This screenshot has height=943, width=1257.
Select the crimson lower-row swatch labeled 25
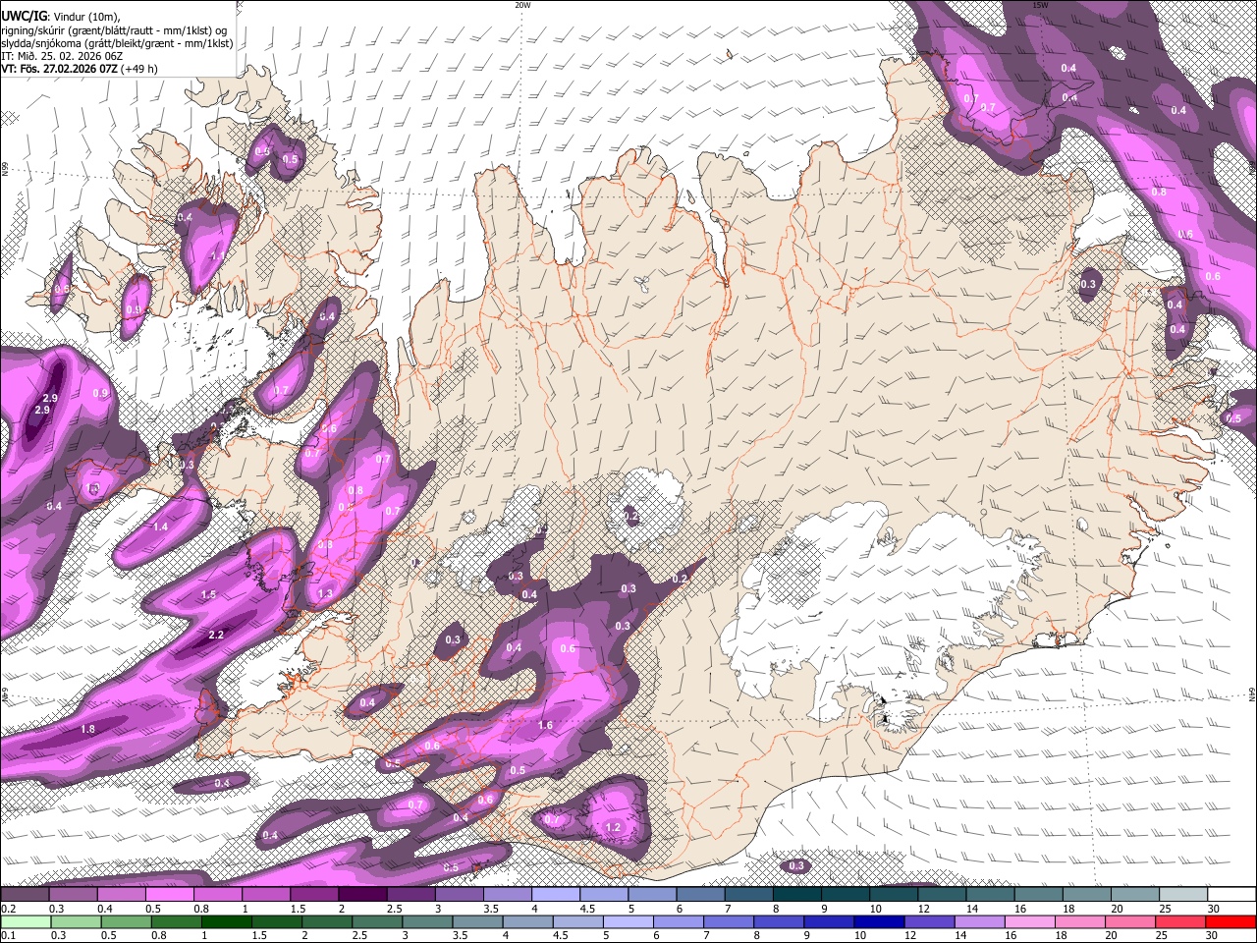click(x=1179, y=921)
